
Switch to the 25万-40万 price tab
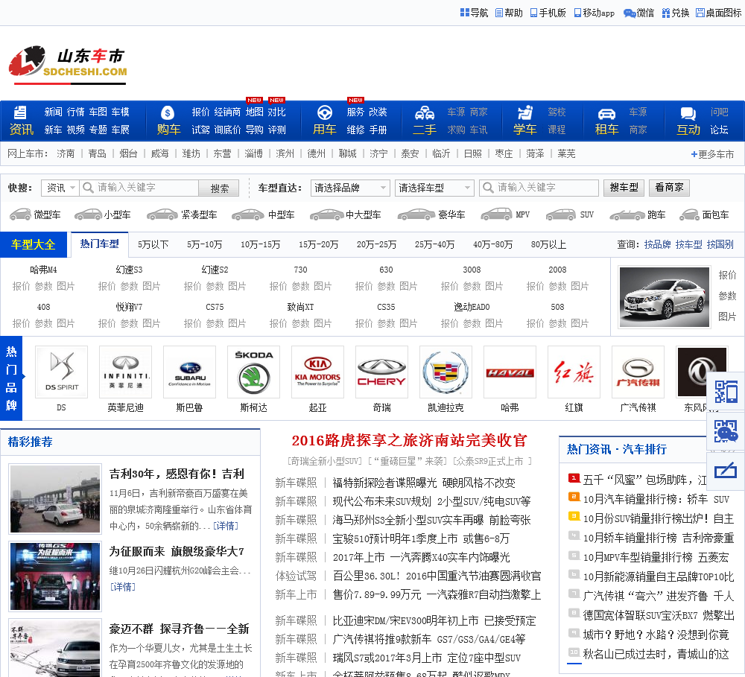point(435,245)
